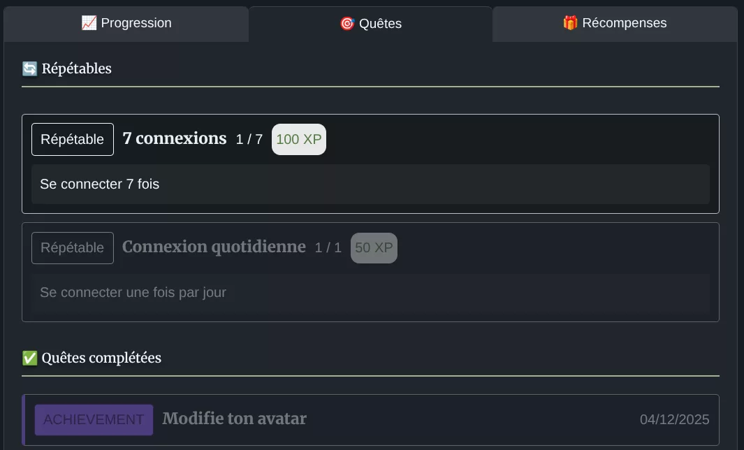Select the 7 connexions quest title
The image size is (744, 450).
175,138
